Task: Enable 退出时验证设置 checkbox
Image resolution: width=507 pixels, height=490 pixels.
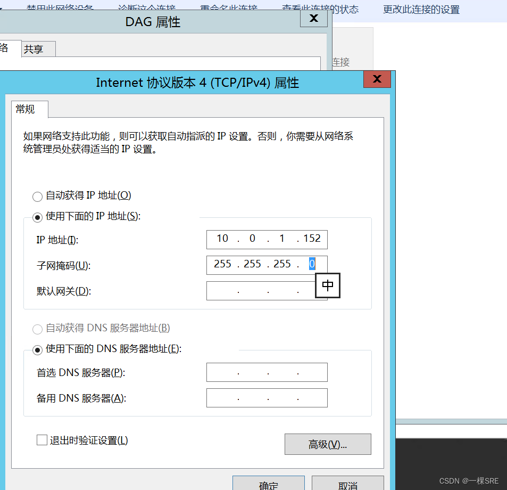Action: (41, 440)
